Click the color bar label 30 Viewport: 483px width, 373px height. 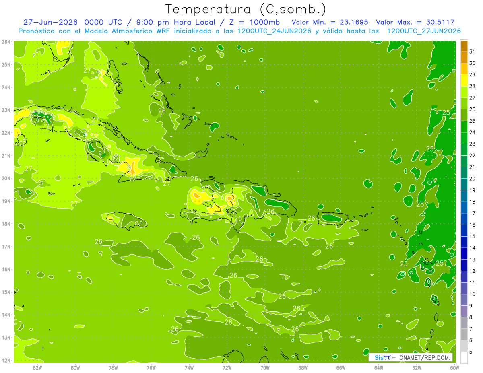click(473, 63)
